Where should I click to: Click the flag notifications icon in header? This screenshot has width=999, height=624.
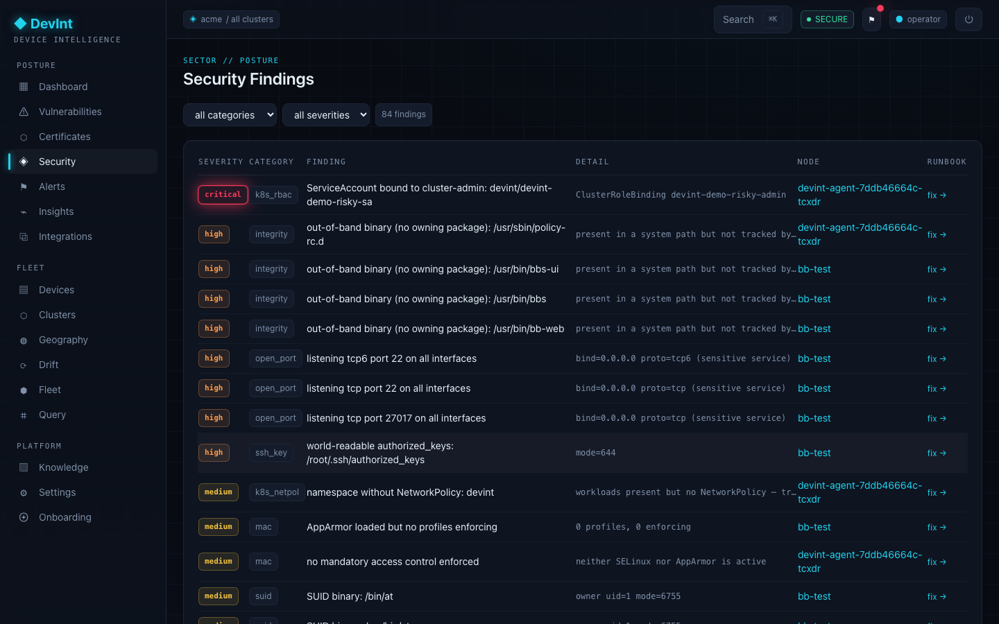point(871,19)
